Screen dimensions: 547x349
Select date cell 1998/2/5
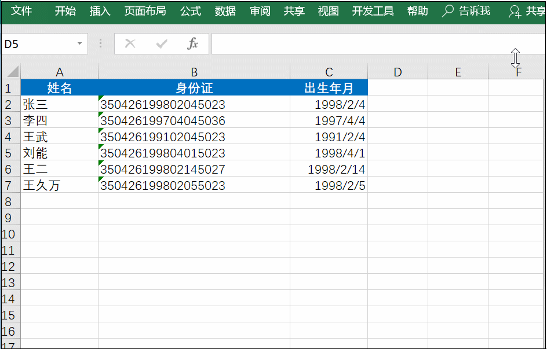coord(329,185)
